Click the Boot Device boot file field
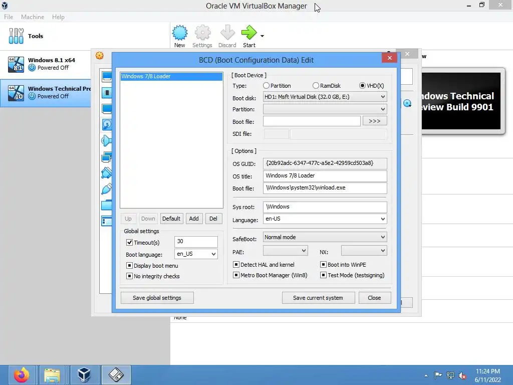This screenshot has width=513, height=385. (x=312, y=121)
